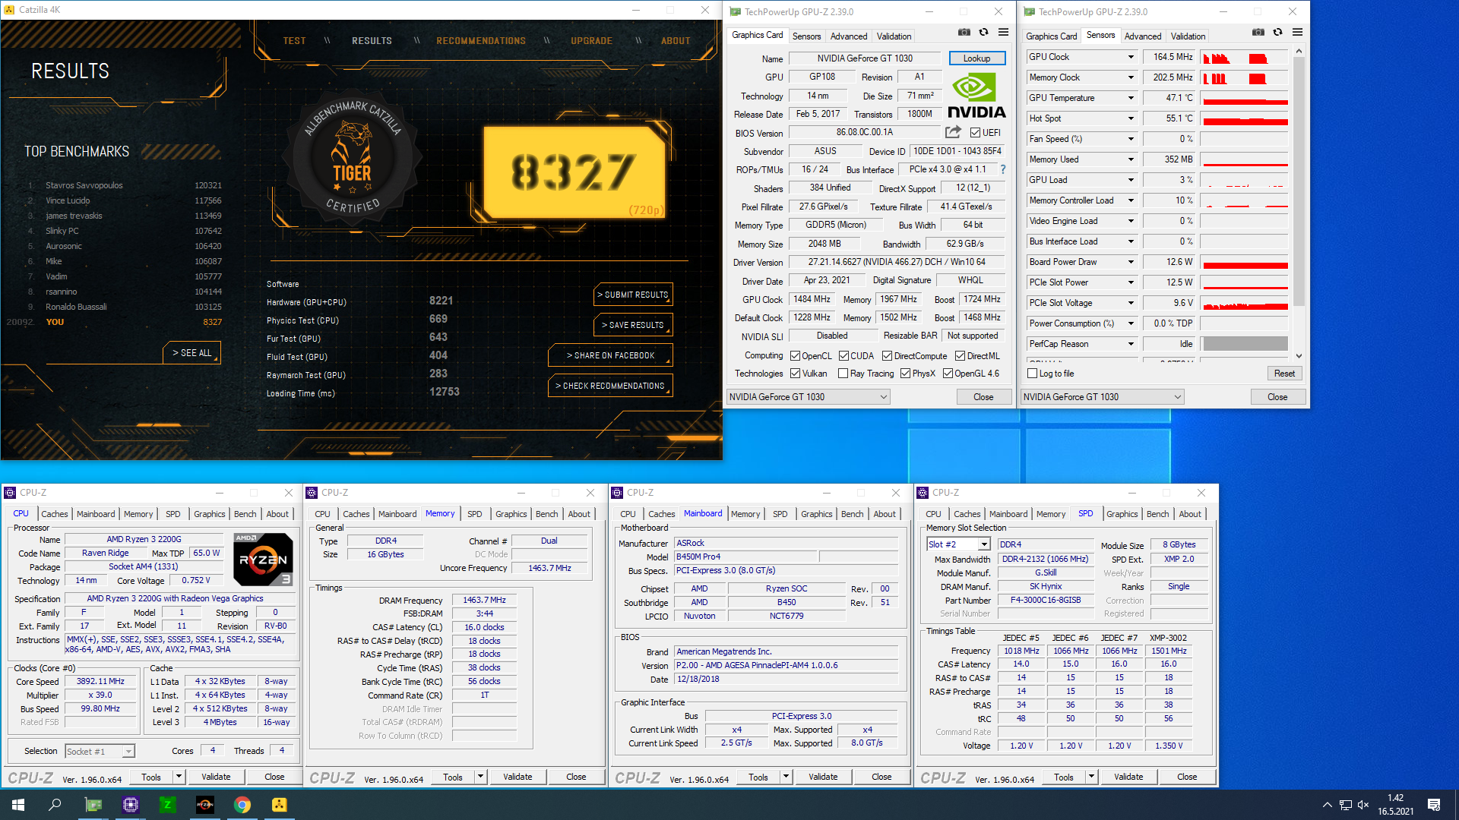This screenshot has height=820, width=1459.
Task: Switch to Advanced tab in GPU-Z Graphics Card window
Action: click(849, 36)
